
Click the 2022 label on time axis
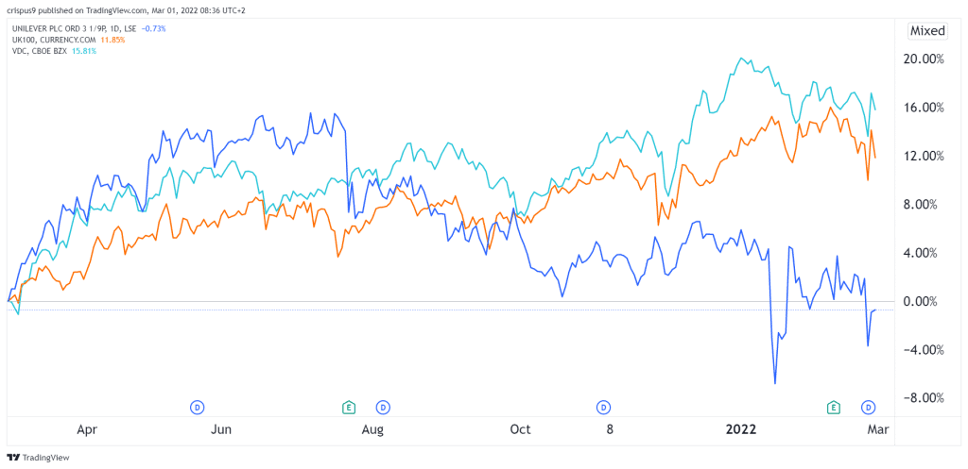tap(740, 429)
